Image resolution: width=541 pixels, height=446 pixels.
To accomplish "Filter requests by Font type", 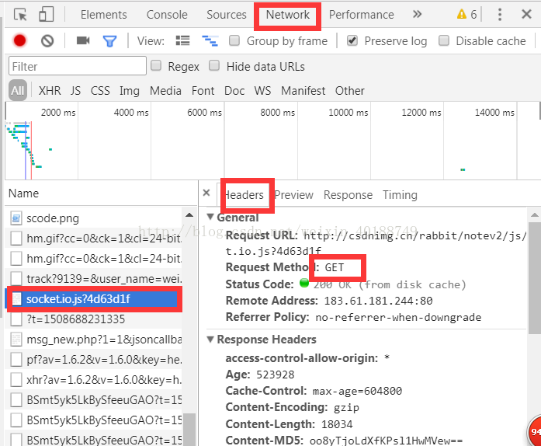I will tap(203, 90).
